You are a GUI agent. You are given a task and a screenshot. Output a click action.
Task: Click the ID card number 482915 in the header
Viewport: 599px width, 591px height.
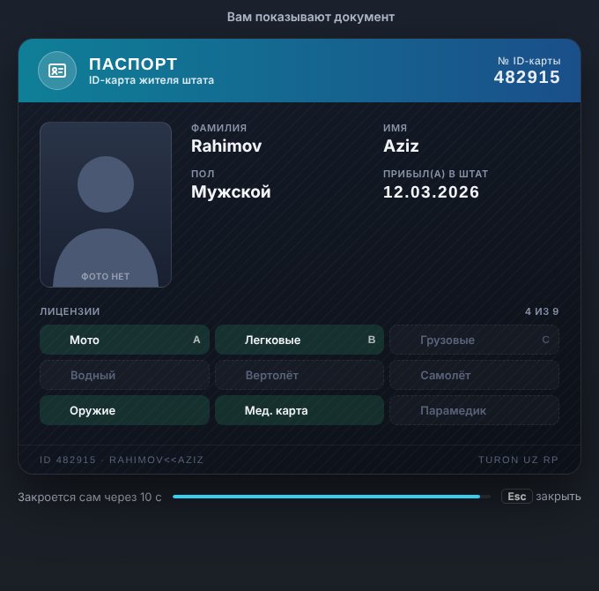[527, 77]
